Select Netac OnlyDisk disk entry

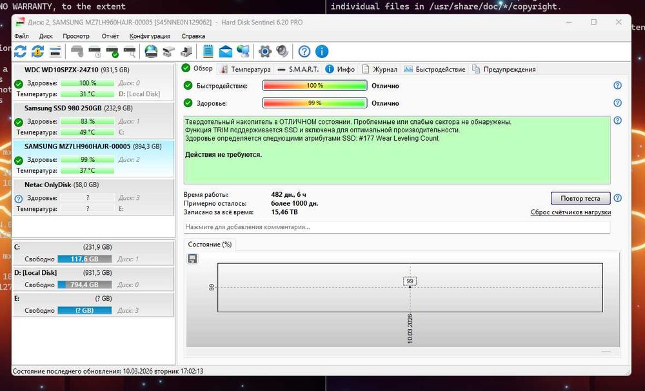pyautogui.click(x=94, y=197)
